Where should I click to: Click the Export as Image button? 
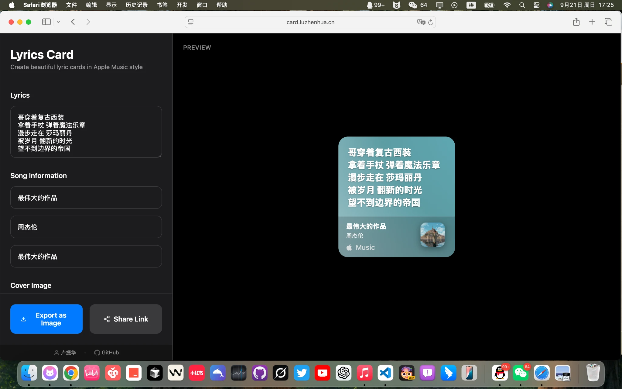[46, 319]
